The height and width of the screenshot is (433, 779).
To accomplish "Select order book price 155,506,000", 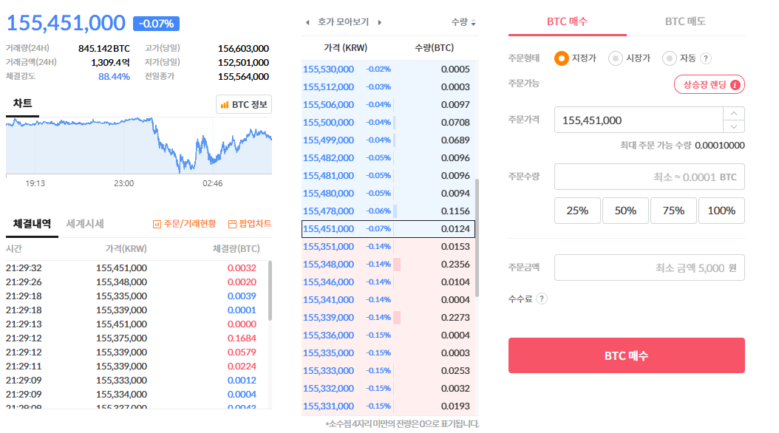I will pyautogui.click(x=328, y=105).
